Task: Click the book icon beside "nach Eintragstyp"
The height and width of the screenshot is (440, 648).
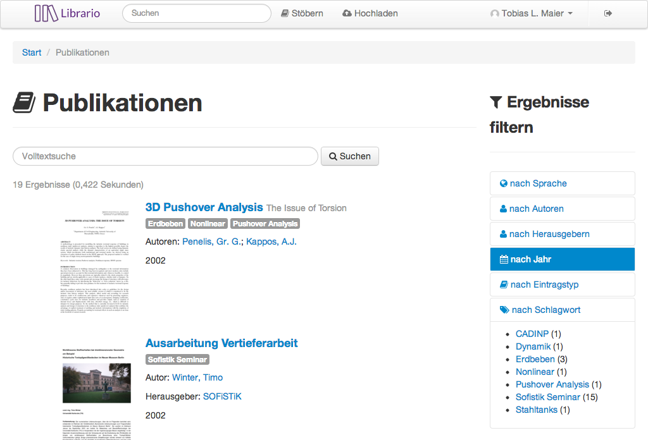Action: 503,284
